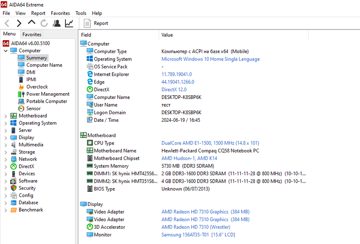Image resolution: width=360 pixels, height=244 pixels.
Task: Click the AIDA64 v6.00.5100 root icon
Action: point(6,43)
